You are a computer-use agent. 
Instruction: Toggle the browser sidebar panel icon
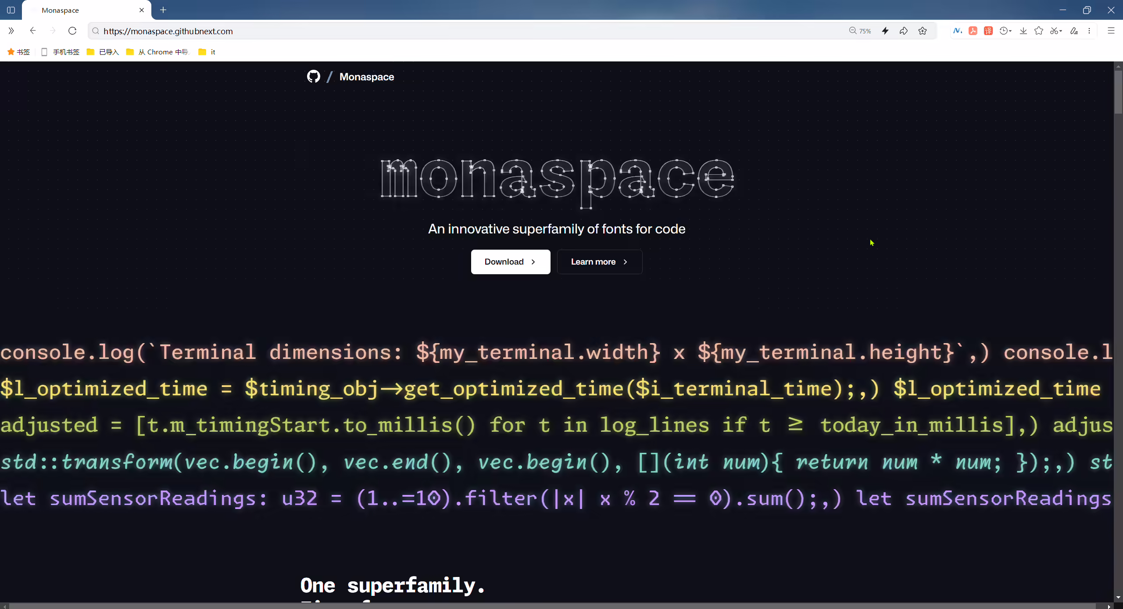(x=11, y=10)
